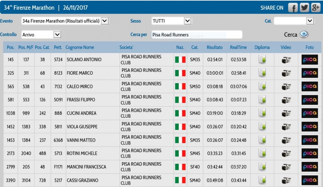
Task: Watch video of FIORE MARCO
Action: [286, 73]
